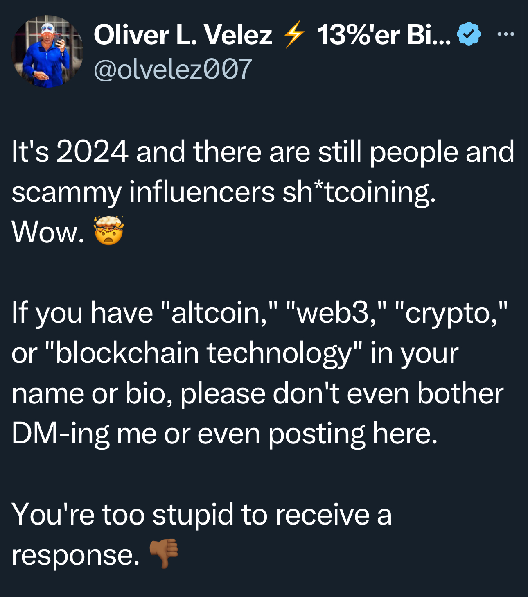The height and width of the screenshot is (597, 528).
Task: Click the brown thumbs down emoji
Action: [164, 554]
